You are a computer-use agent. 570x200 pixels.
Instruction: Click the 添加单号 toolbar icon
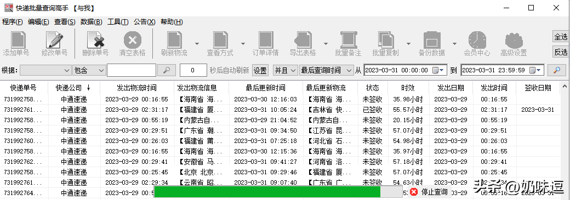(18, 40)
